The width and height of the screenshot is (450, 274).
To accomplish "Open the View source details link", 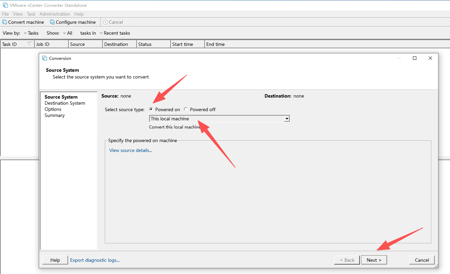I will coord(131,150).
